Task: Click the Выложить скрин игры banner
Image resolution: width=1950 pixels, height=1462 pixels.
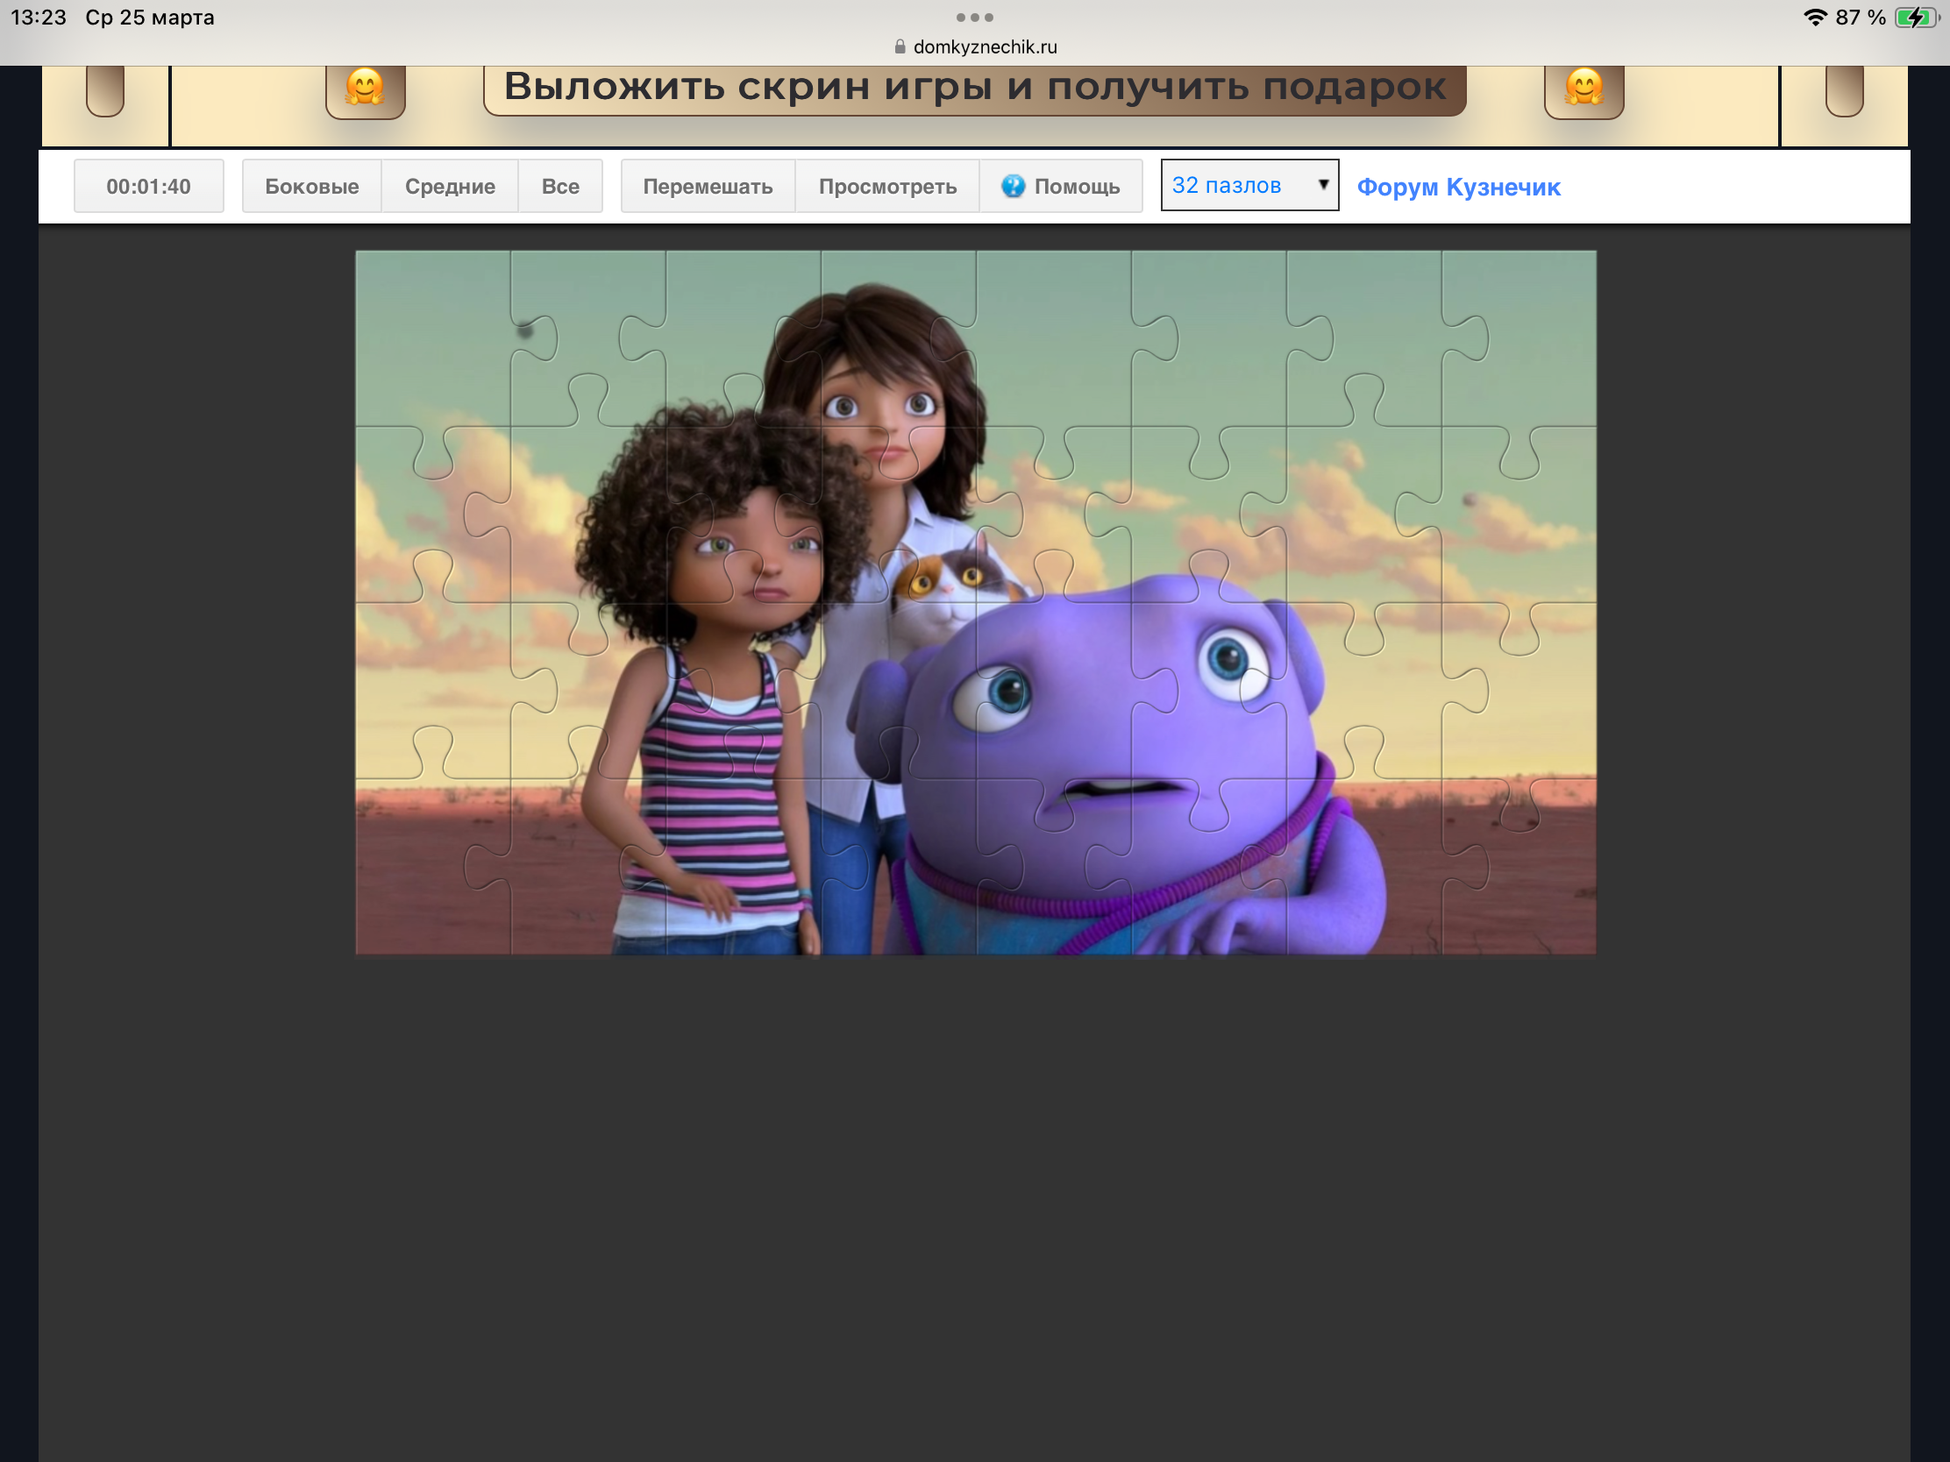Action: [x=974, y=88]
